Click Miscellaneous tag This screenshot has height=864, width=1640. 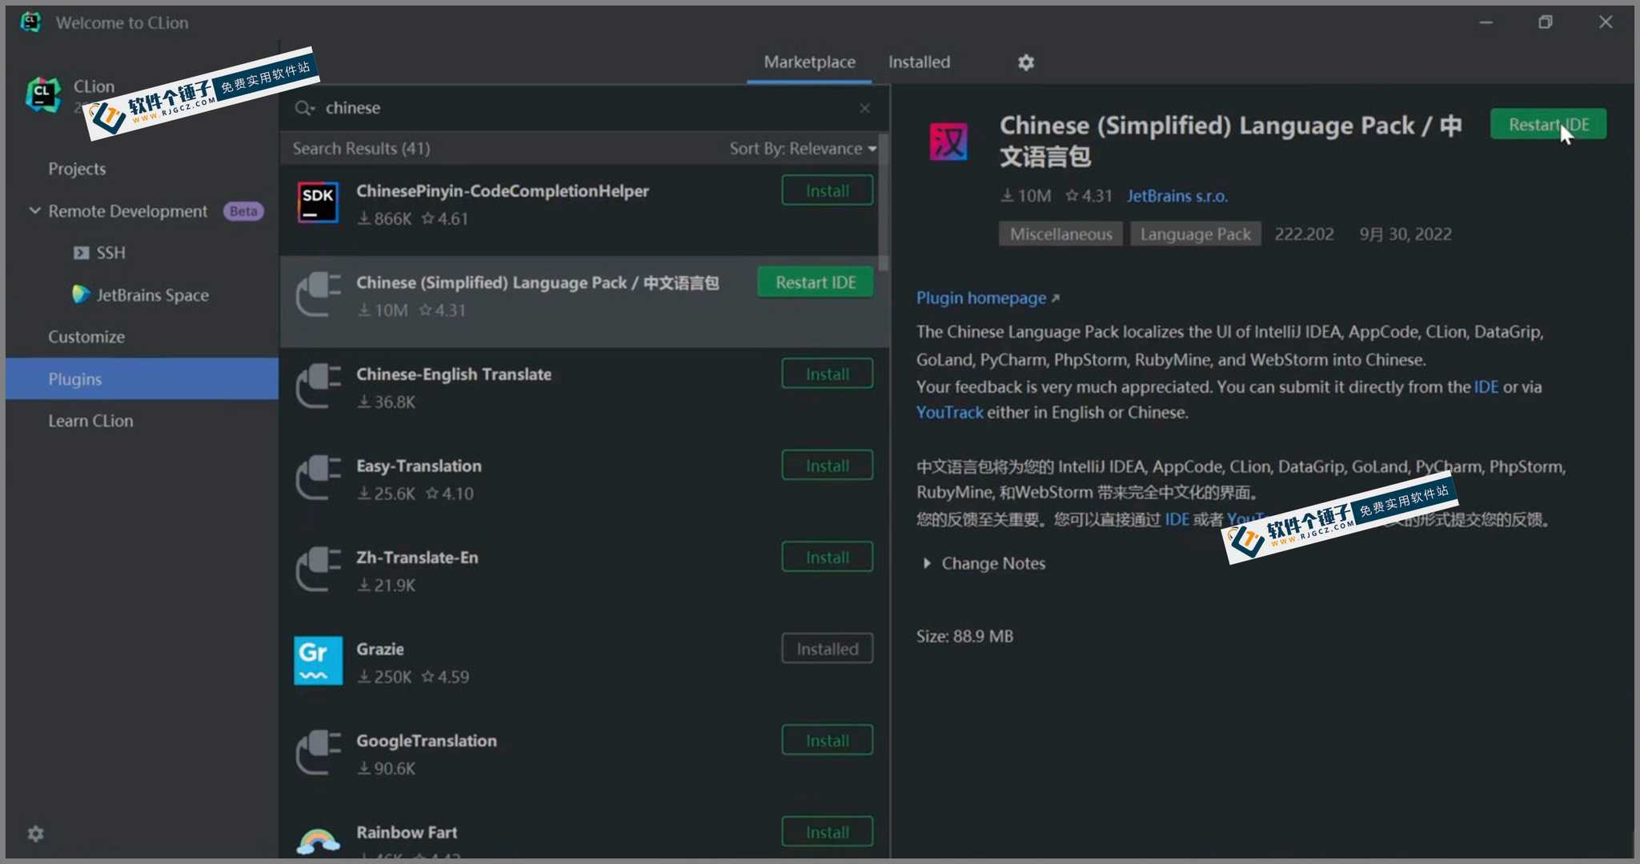click(x=1061, y=234)
